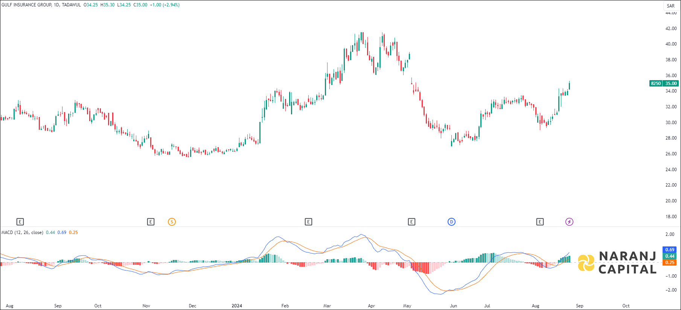Click the orange 0.25 signal axis label
Image resolution: width=681 pixels, height=310 pixels.
[x=670, y=263]
